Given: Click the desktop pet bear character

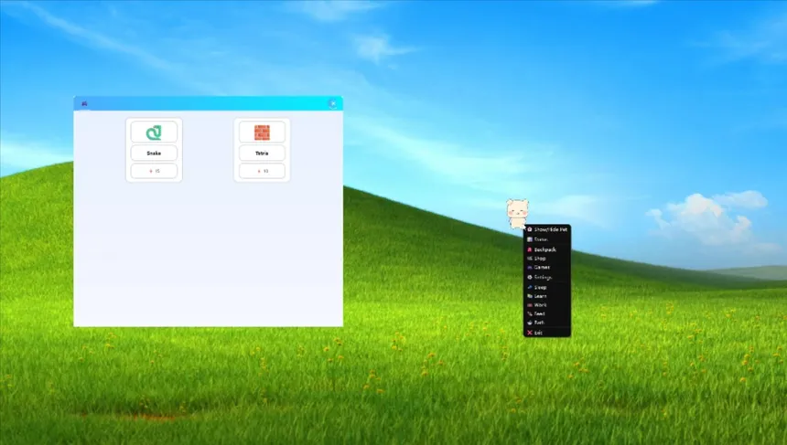Looking at the screenshot, I should tap(517, 214).
